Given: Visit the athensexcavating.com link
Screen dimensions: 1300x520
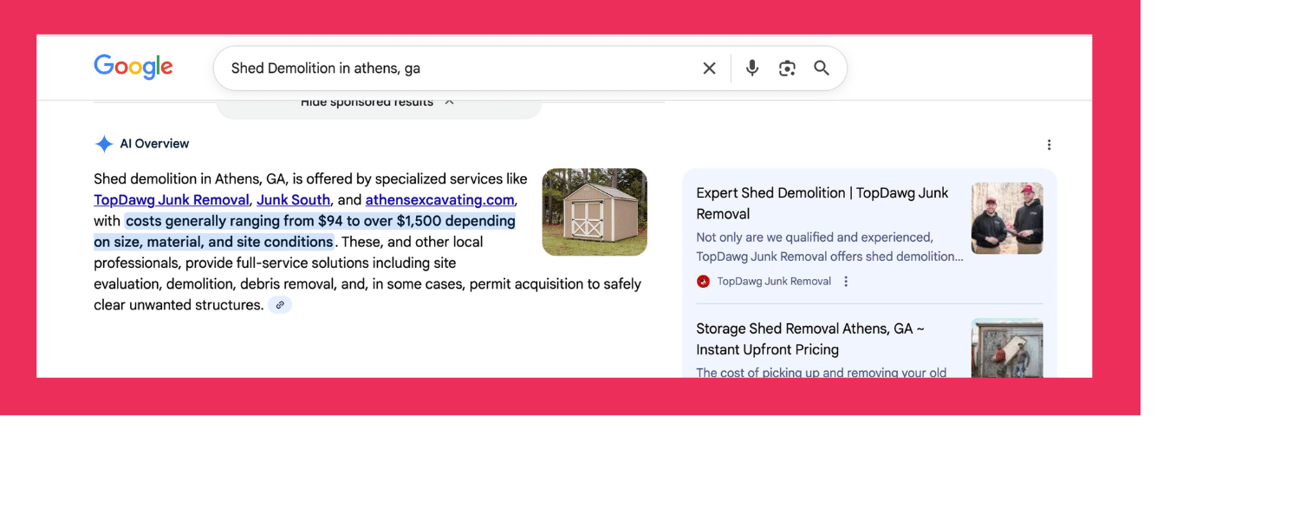Looking at the screenshot, I should [x=439, y=200].
